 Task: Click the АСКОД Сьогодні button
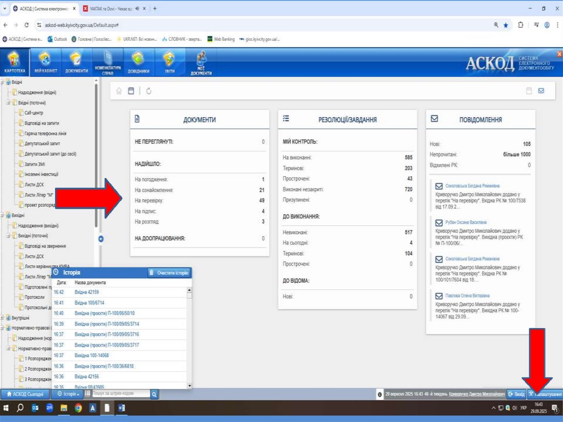click(x=25, y=394)
